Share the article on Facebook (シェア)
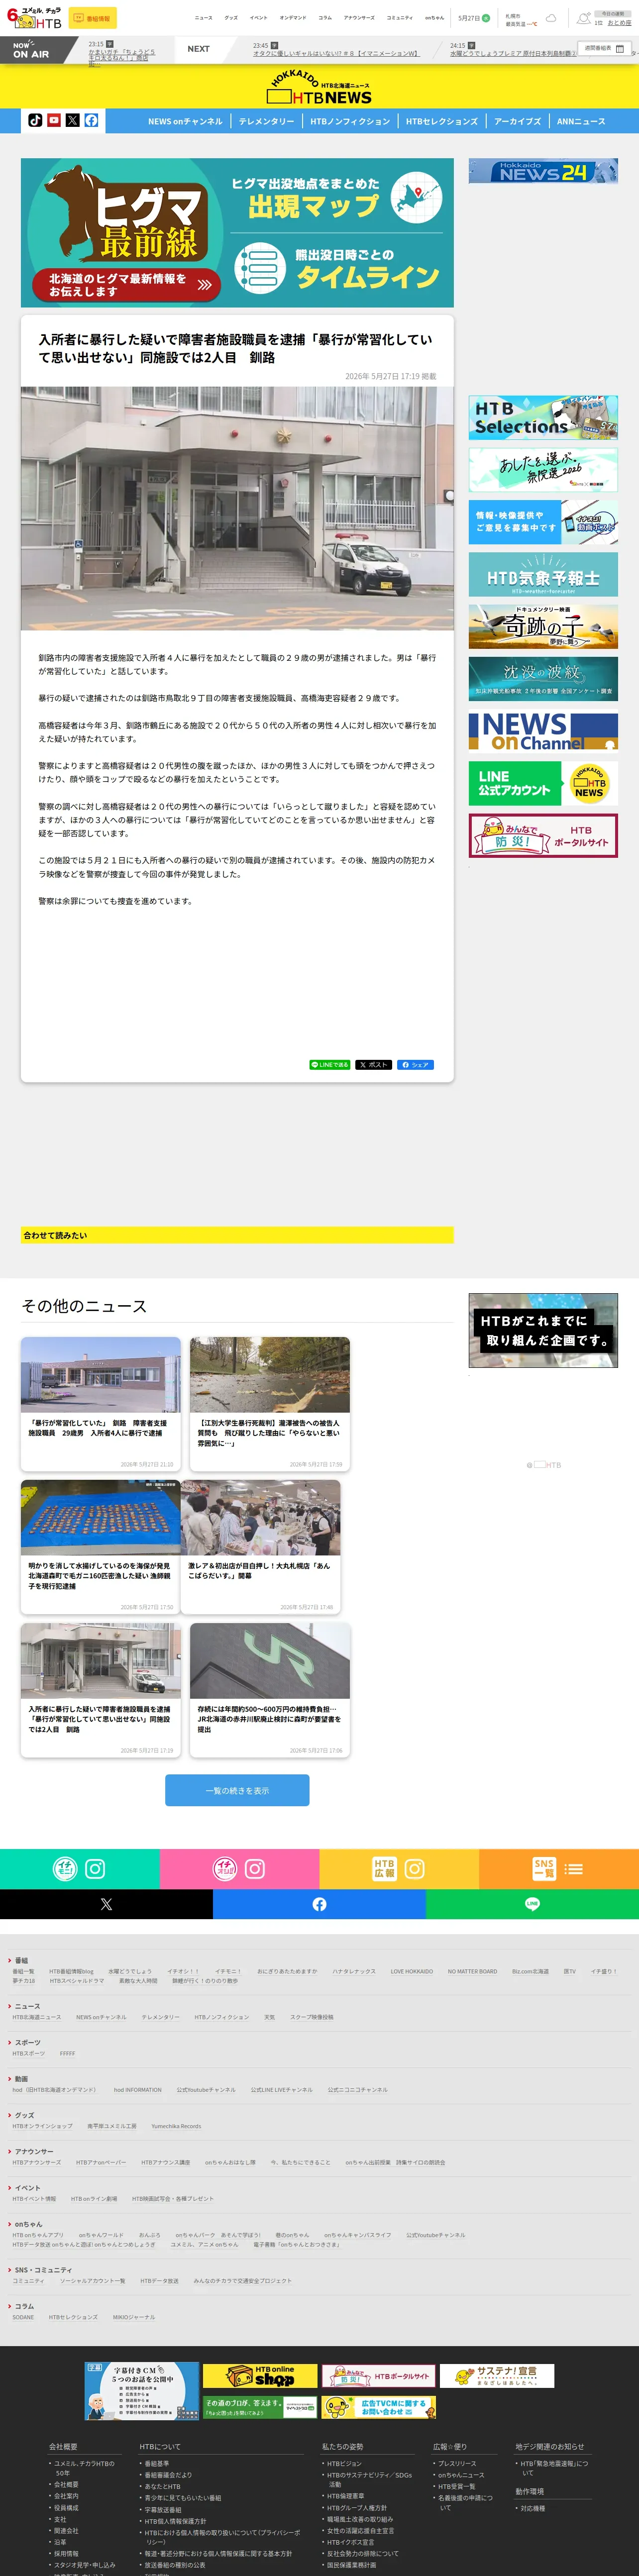Image resolution: width=639 pixels, height=2576 pixels. 415,1064
